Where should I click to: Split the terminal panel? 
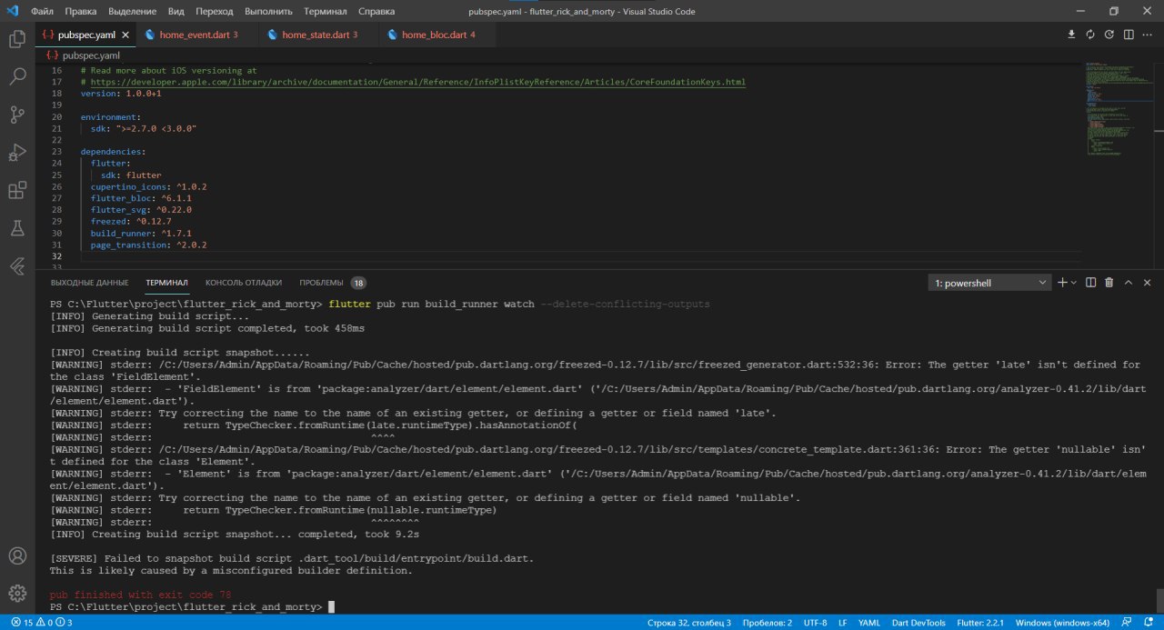pos(1091,283)
